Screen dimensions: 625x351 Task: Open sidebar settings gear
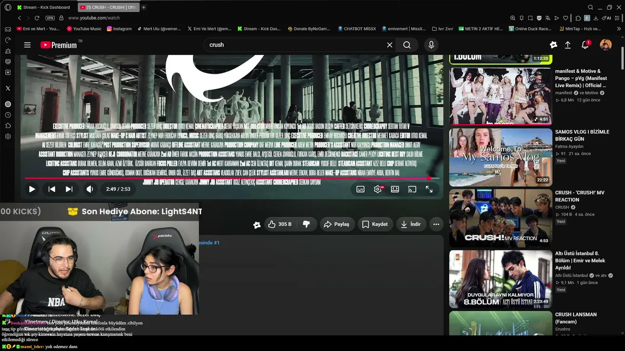click(x=8, y=136)
